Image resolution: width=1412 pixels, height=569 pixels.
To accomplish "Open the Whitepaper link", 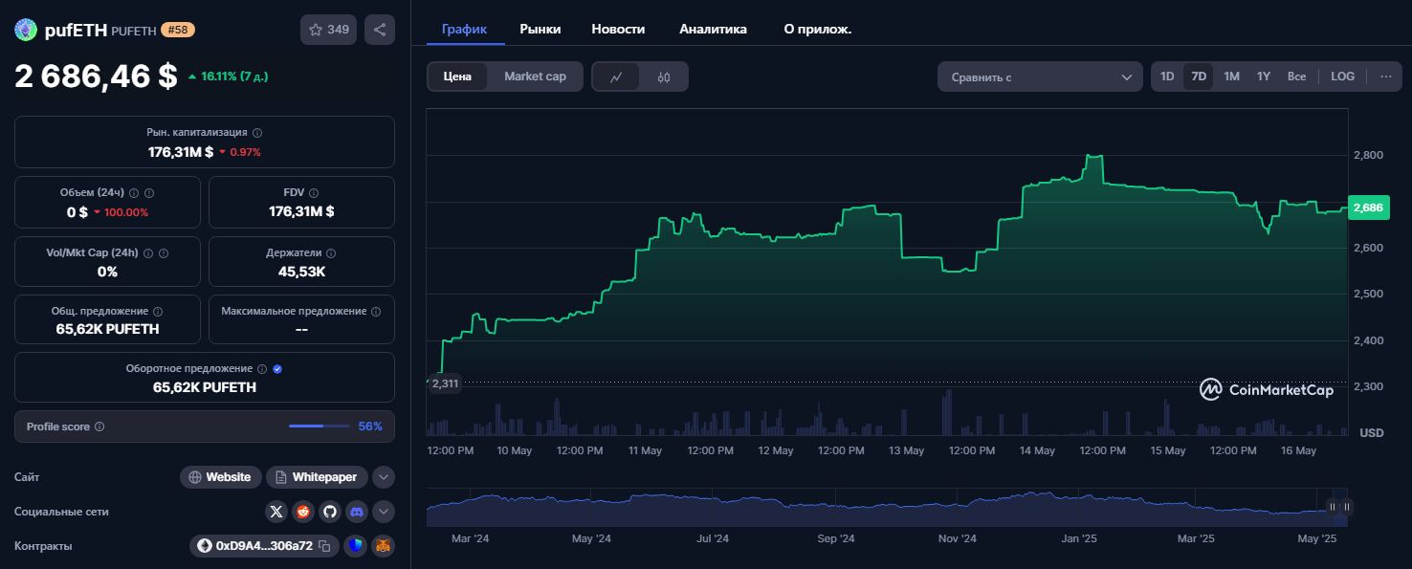I will (317, 477).
